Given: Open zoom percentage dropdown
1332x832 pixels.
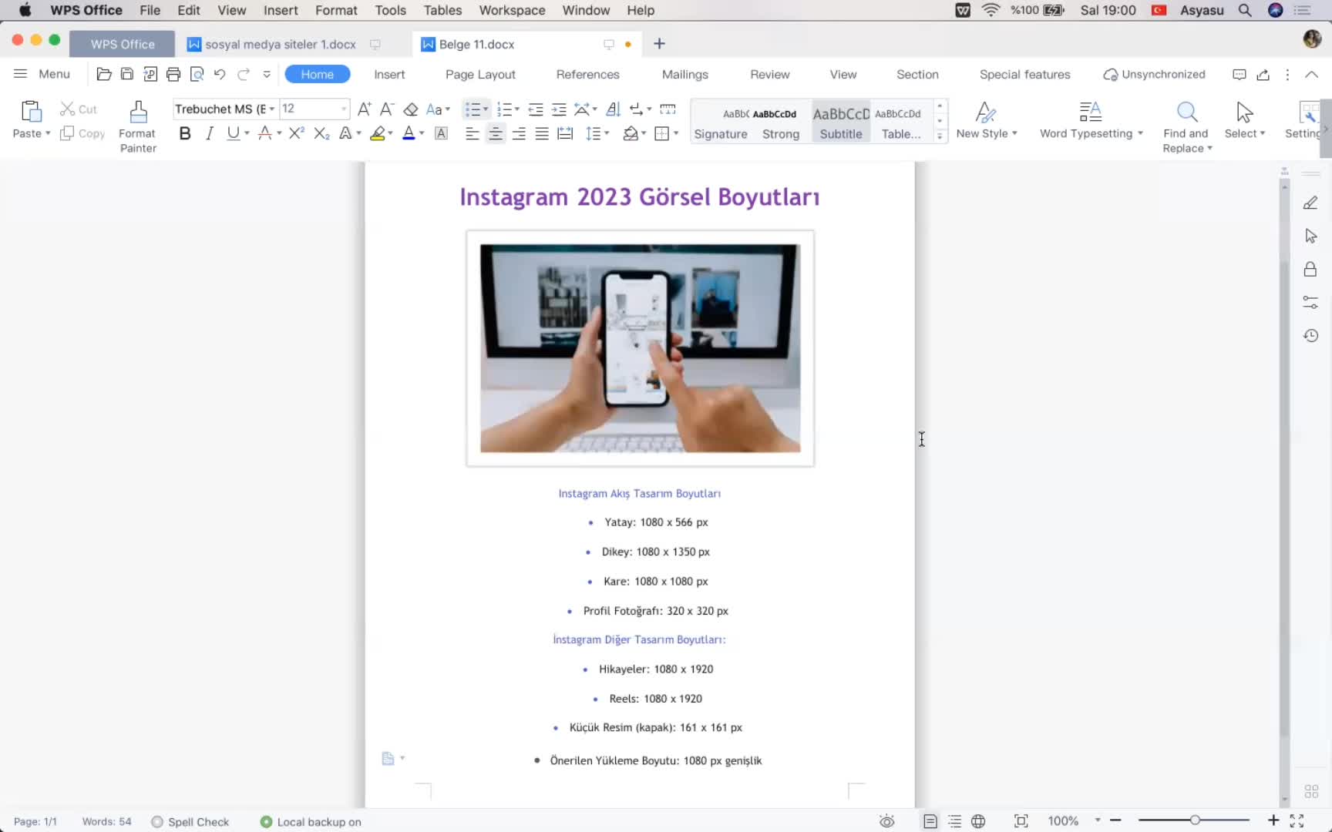Looking at the screenshot, I should [1098, 820].
